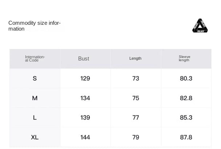This screenshot has height=149, width=221.
Task: Click the Commodity size information heading
Action: 35,26
